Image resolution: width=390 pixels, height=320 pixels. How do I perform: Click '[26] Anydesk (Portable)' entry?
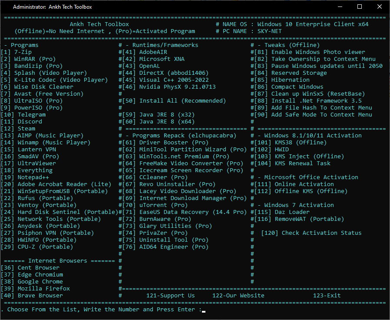tap(40, 227)
